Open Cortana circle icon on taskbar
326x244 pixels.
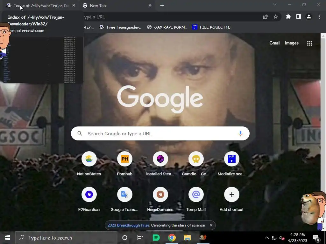[x=125, y=238]
